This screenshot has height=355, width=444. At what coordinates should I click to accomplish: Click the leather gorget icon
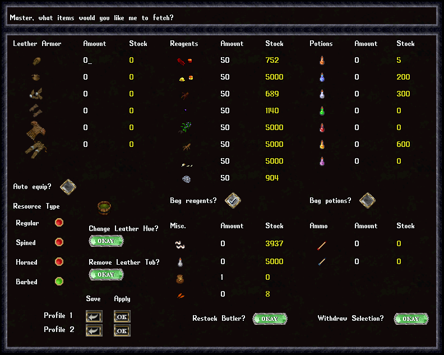tap(36, 77)
